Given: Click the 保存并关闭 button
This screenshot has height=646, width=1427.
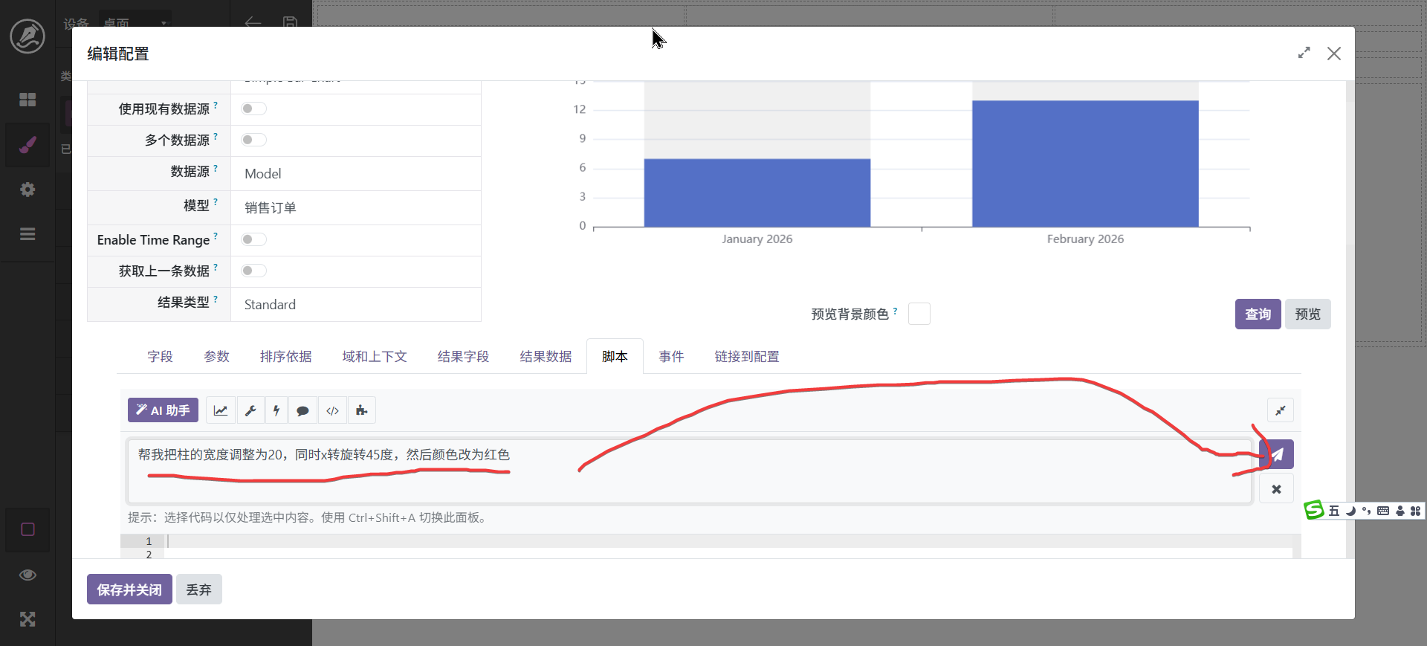Looking at the screenshot, I should click(129, 590).
